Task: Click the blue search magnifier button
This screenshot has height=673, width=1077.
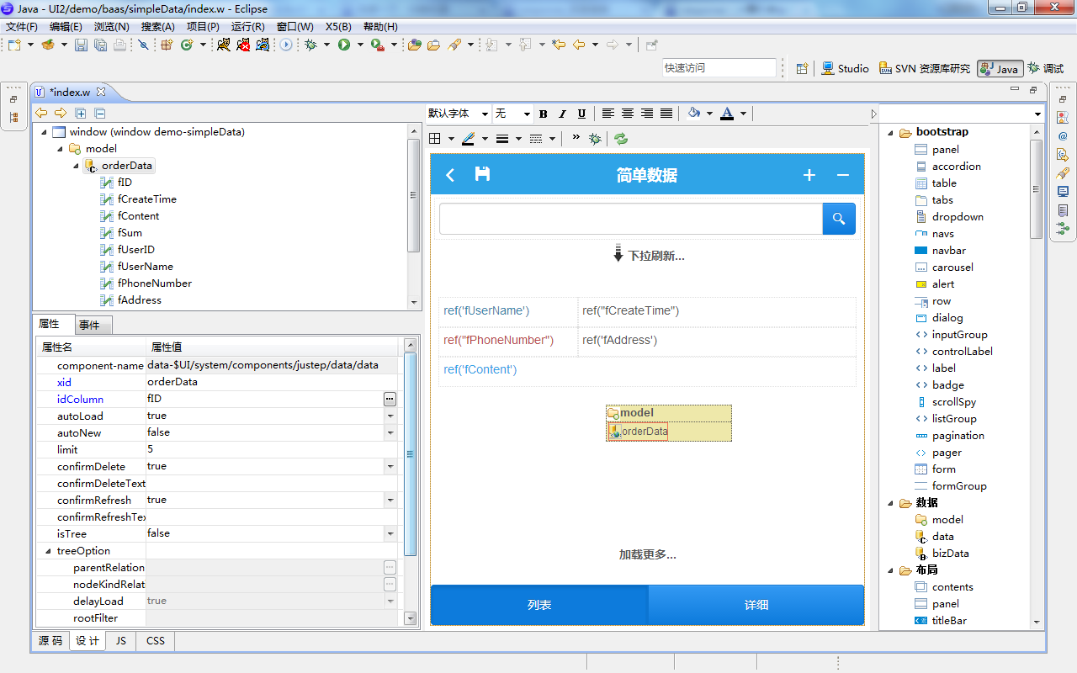Action: pyautogui.click(x=838, y=219)
